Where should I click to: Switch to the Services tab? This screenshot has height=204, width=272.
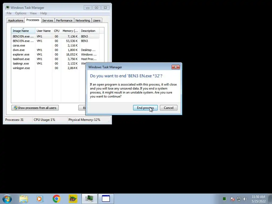click(x=48, y=20)
